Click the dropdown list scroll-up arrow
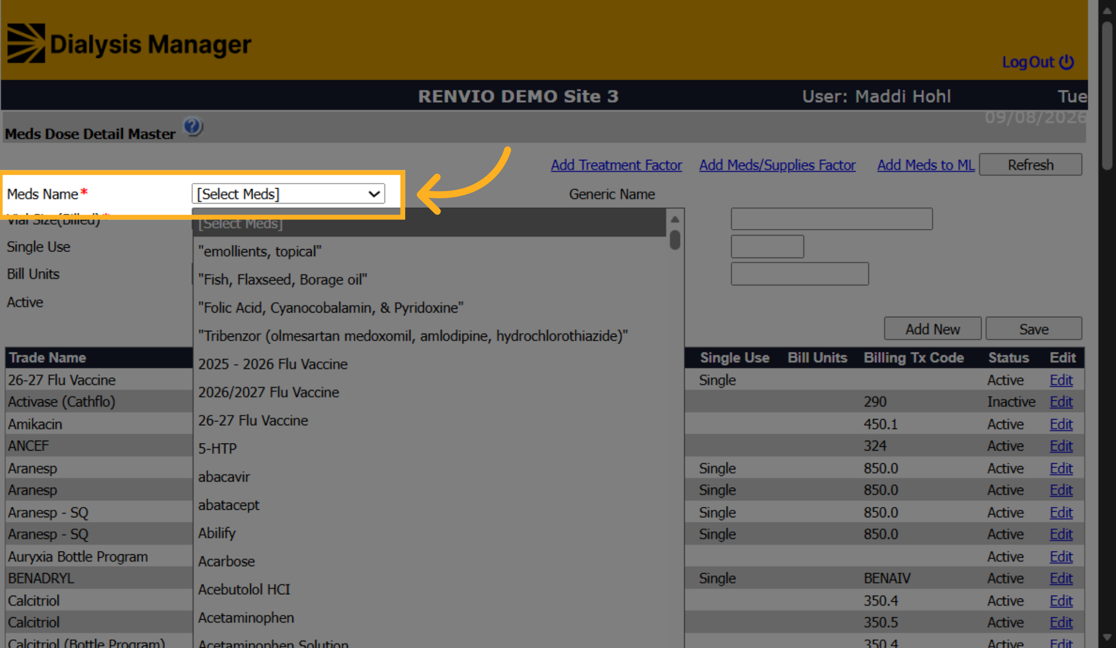Viewport: 1116px width, 648px height. 675,219
